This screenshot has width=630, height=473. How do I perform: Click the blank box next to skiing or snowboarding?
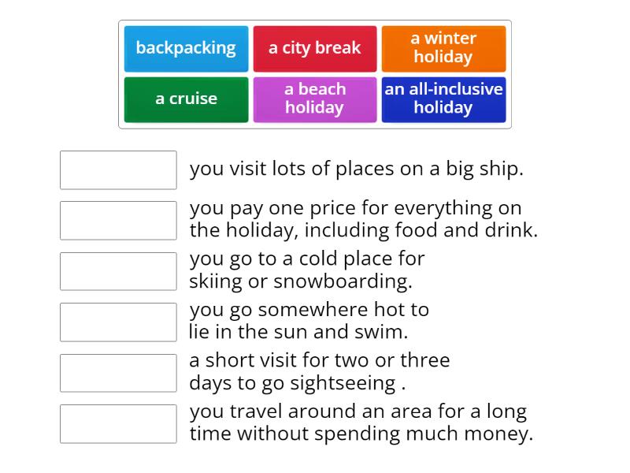[118, 270]
